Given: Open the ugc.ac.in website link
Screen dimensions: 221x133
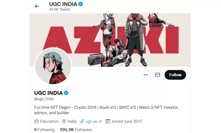Looking at the screenshot, I should [x=94, y=121].
